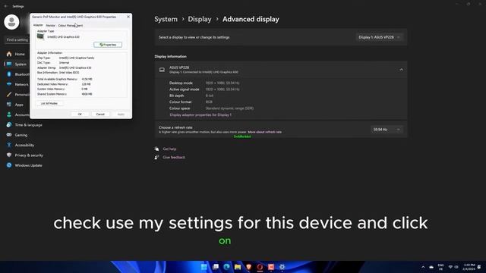Click the Give feedback icon
The image size is (486, 273).
click(x=157, y=157)
